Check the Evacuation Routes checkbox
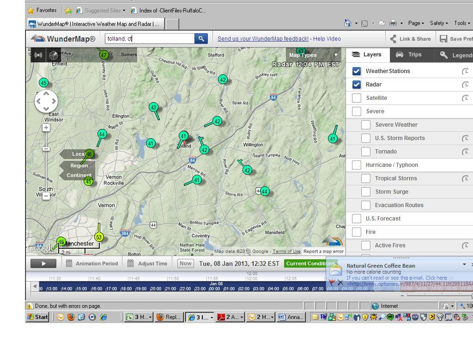The image size is (473, 355). tap(366, 205)
